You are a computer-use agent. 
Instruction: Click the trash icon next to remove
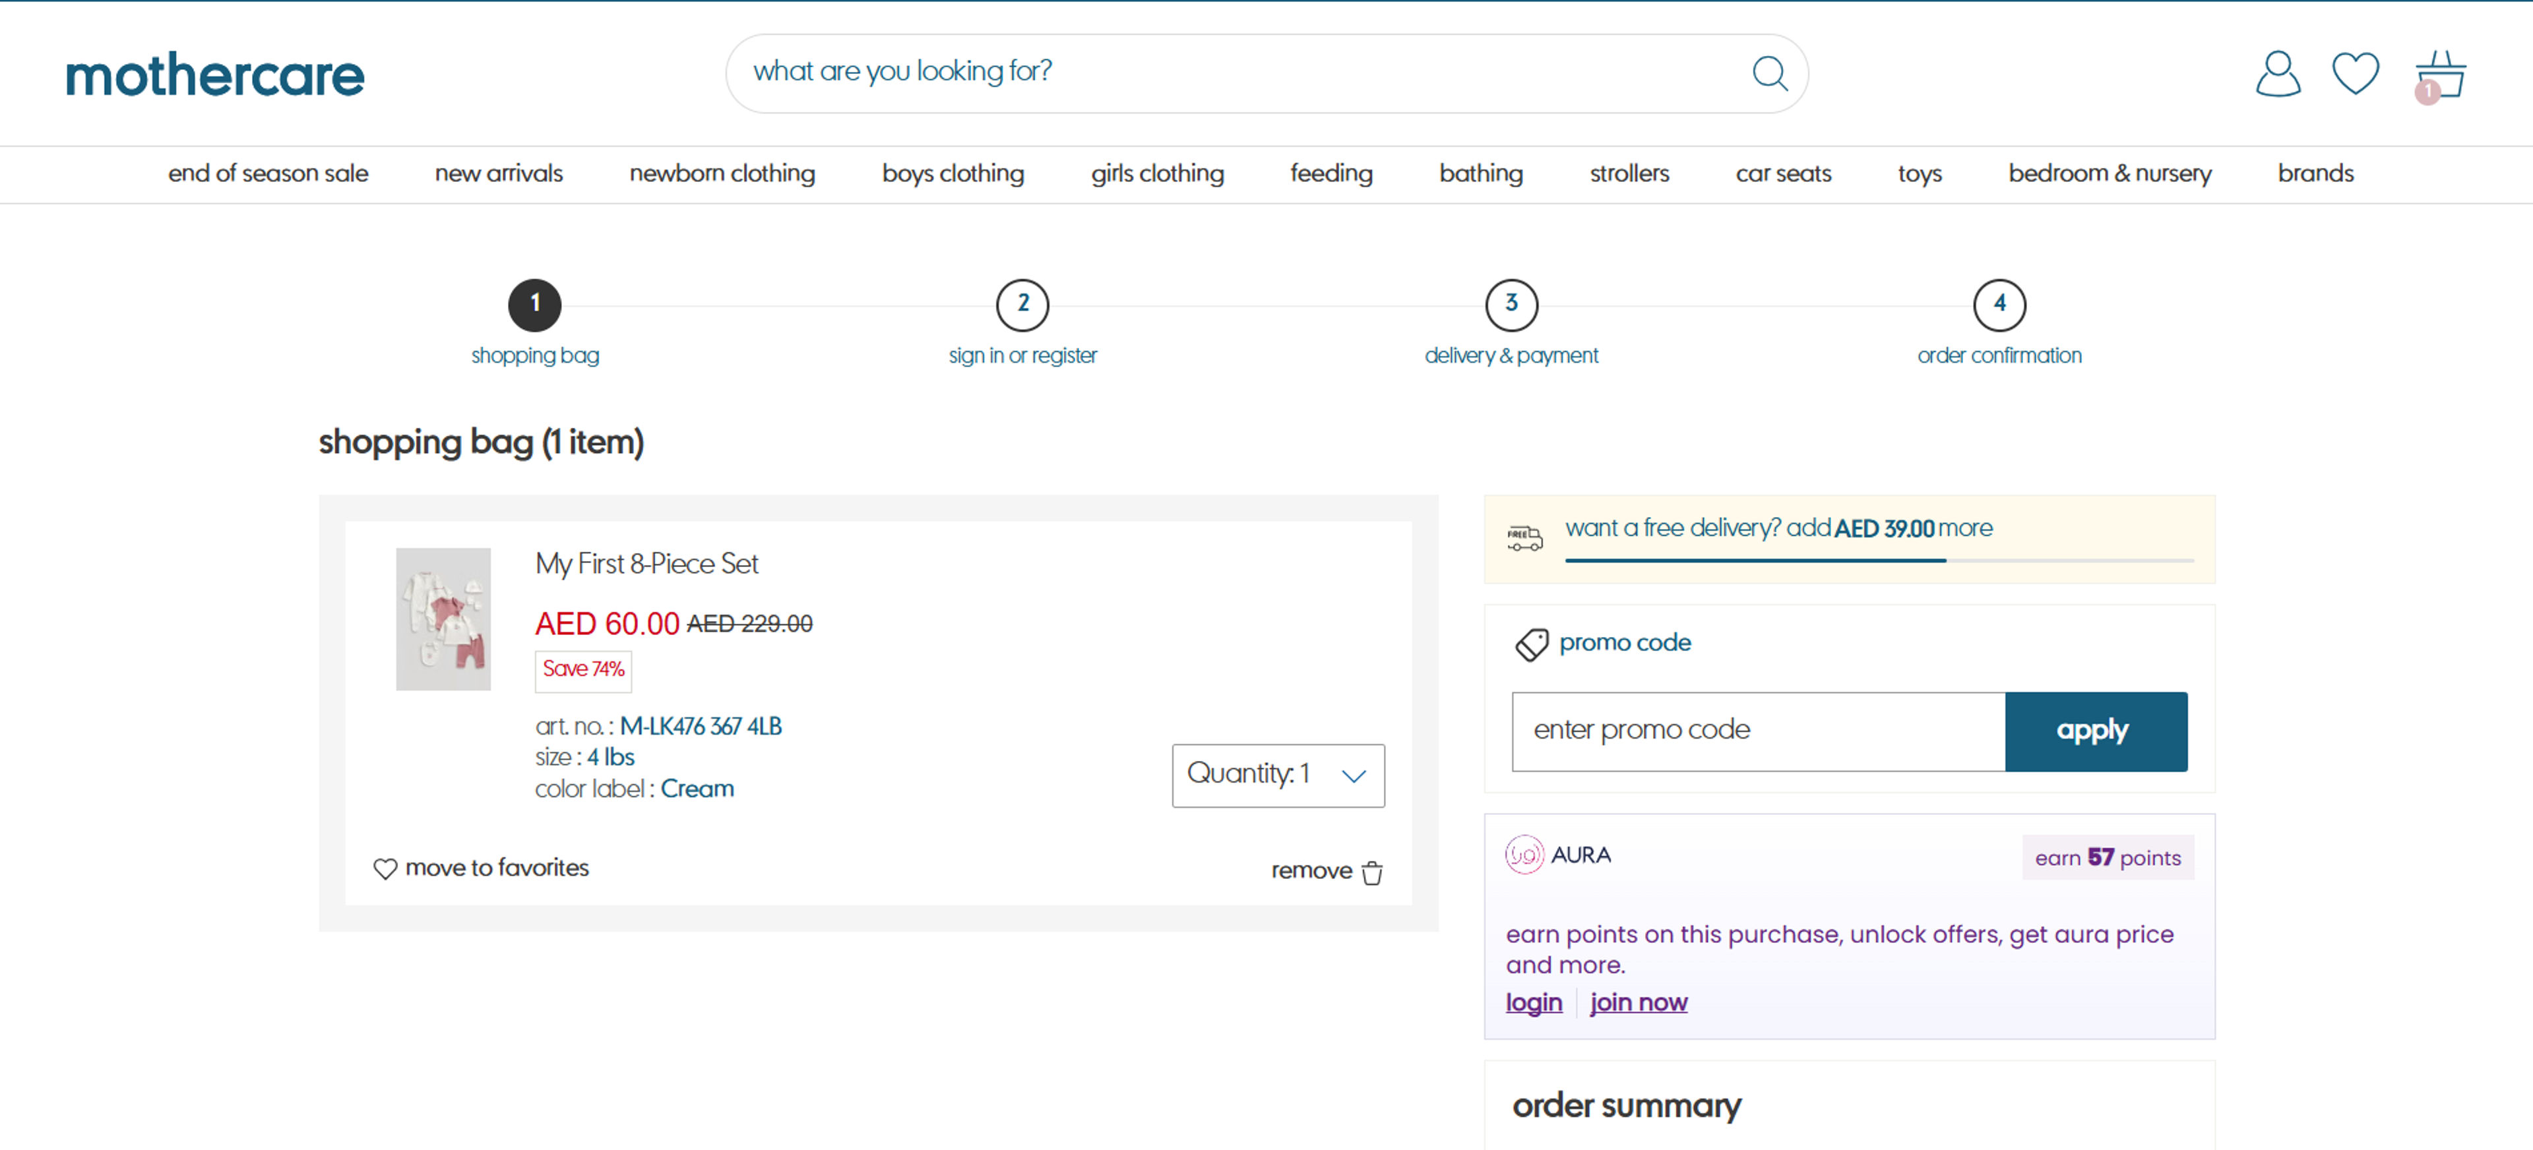click(x=1372, y=872)
